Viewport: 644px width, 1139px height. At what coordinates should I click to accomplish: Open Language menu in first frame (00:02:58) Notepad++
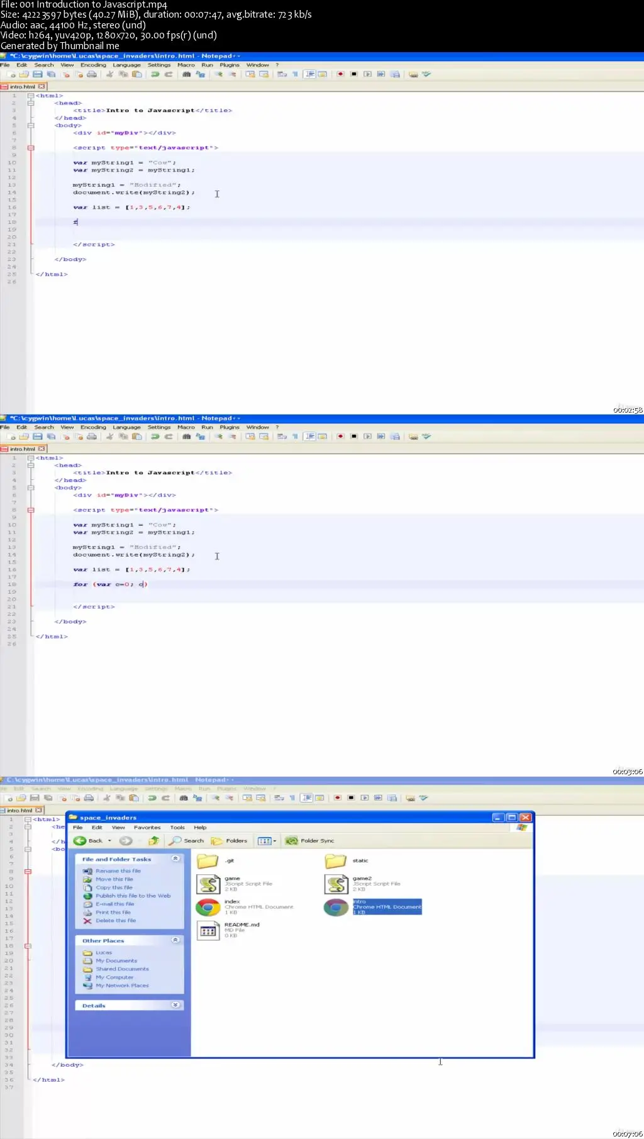point(126,65)
